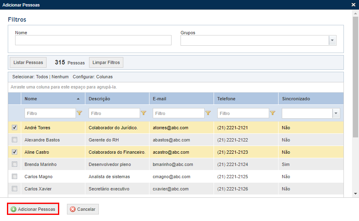Screen dimensions: 359x221
Task: Sort by the Descrição column header
Action: click(x=117, y=99)
